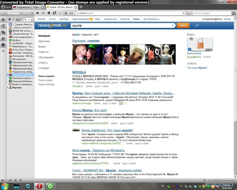Reload the page
Viewport: 237px width, 190px height.
[x=54, y=13]
